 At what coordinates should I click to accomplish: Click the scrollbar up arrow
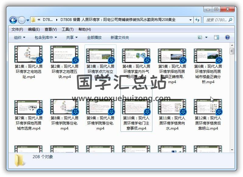pos(232,45)
